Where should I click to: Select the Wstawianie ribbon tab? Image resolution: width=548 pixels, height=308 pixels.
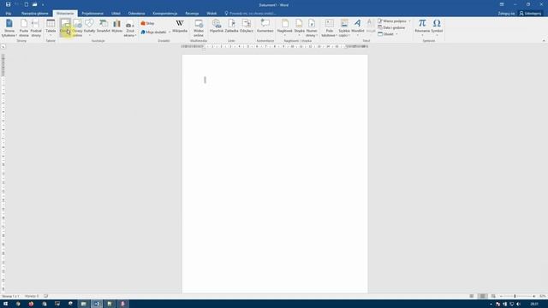(65, 14)
